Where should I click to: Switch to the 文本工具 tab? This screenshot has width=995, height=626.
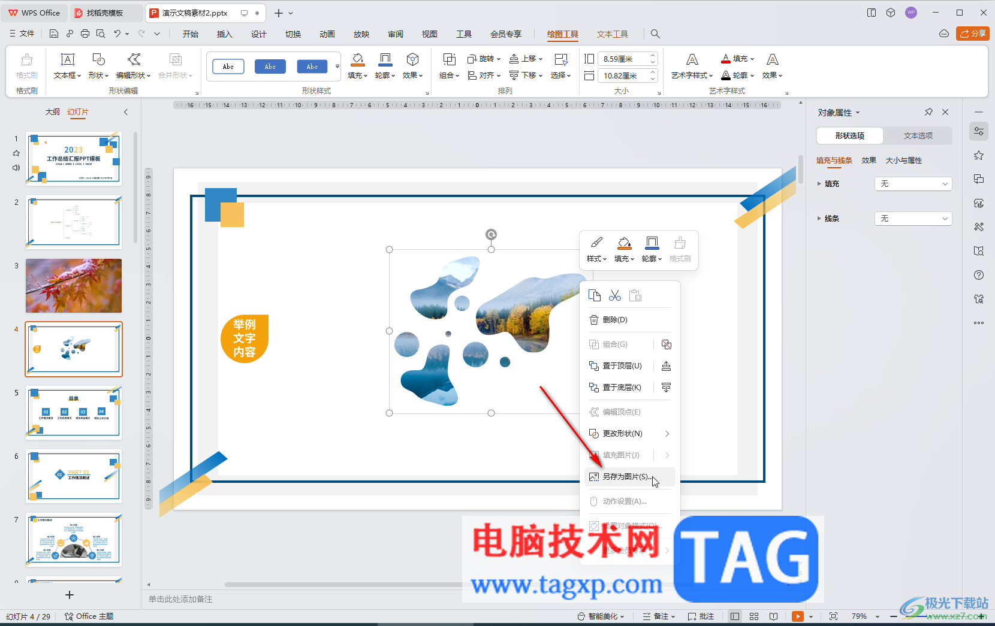[613, 34]
